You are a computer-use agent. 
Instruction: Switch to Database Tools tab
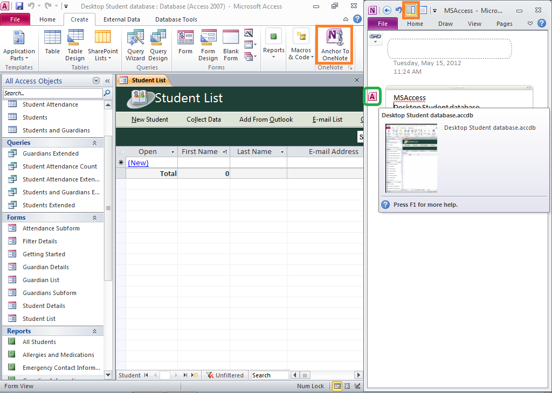176,19
